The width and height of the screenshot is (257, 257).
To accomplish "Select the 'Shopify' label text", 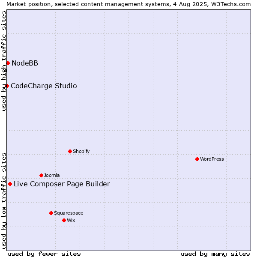I will (81, 152).
